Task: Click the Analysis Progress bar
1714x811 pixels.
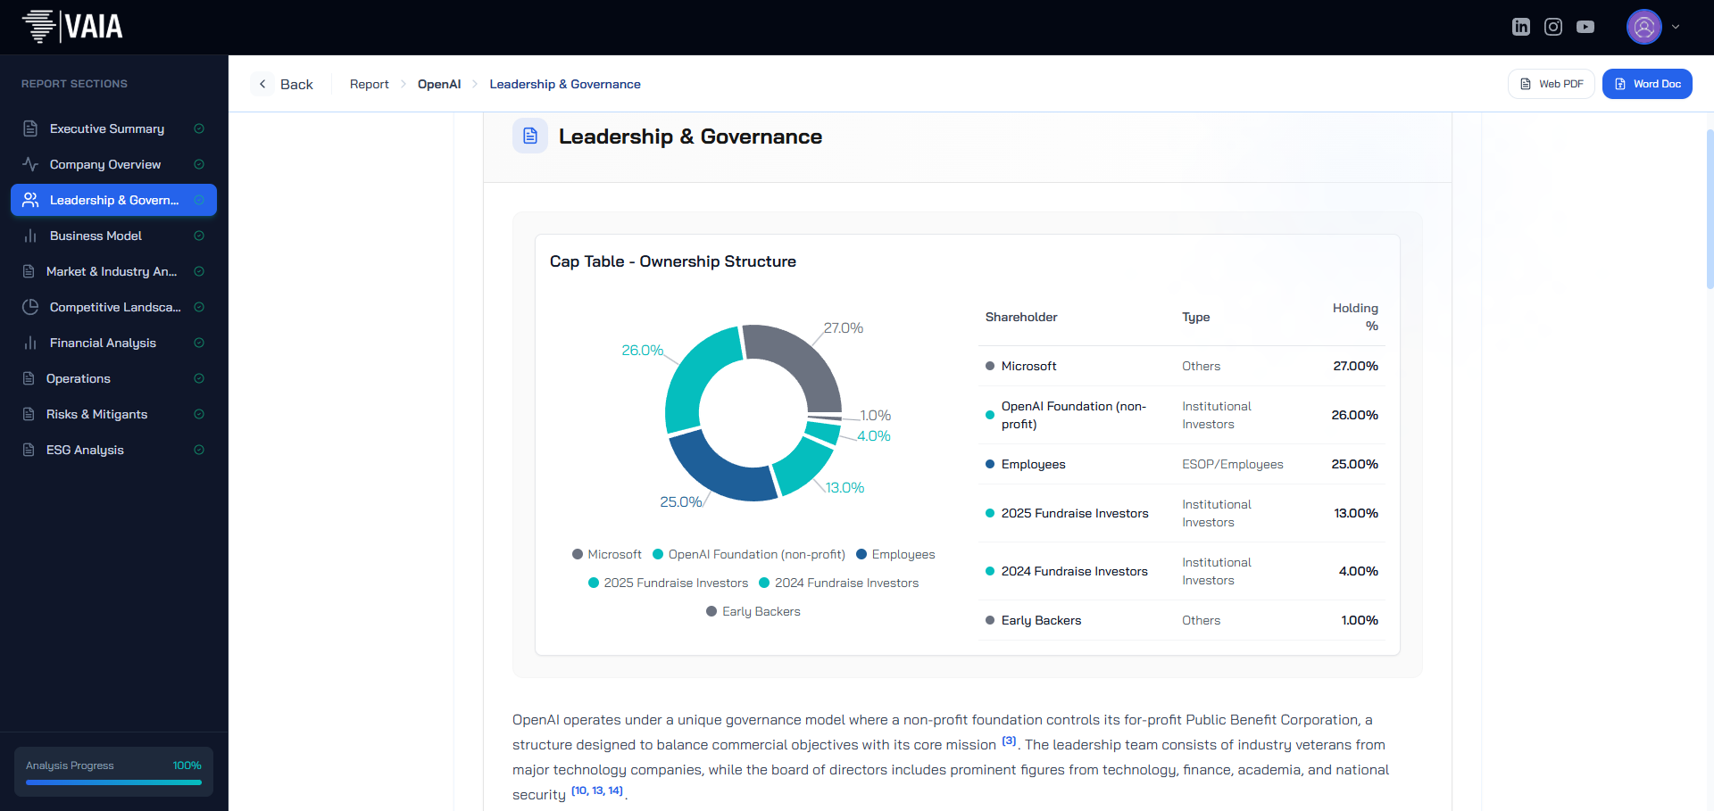Action: click(x=113, y=782)
